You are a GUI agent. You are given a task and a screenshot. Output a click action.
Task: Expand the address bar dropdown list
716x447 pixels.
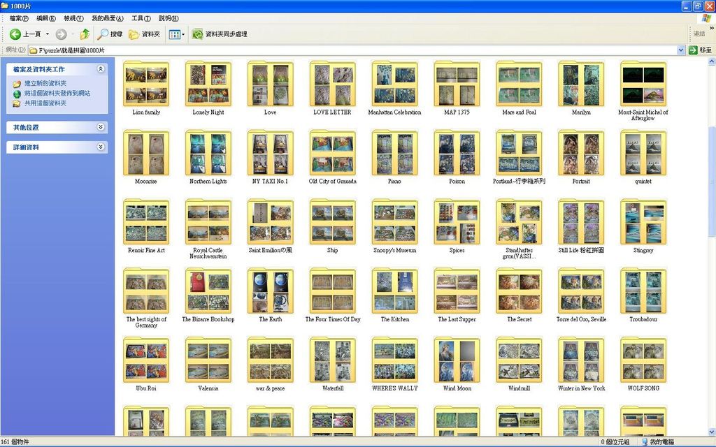pos(680,50)
